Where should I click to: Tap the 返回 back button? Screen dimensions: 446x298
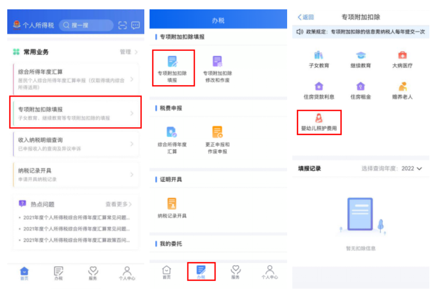pos(306,17)
